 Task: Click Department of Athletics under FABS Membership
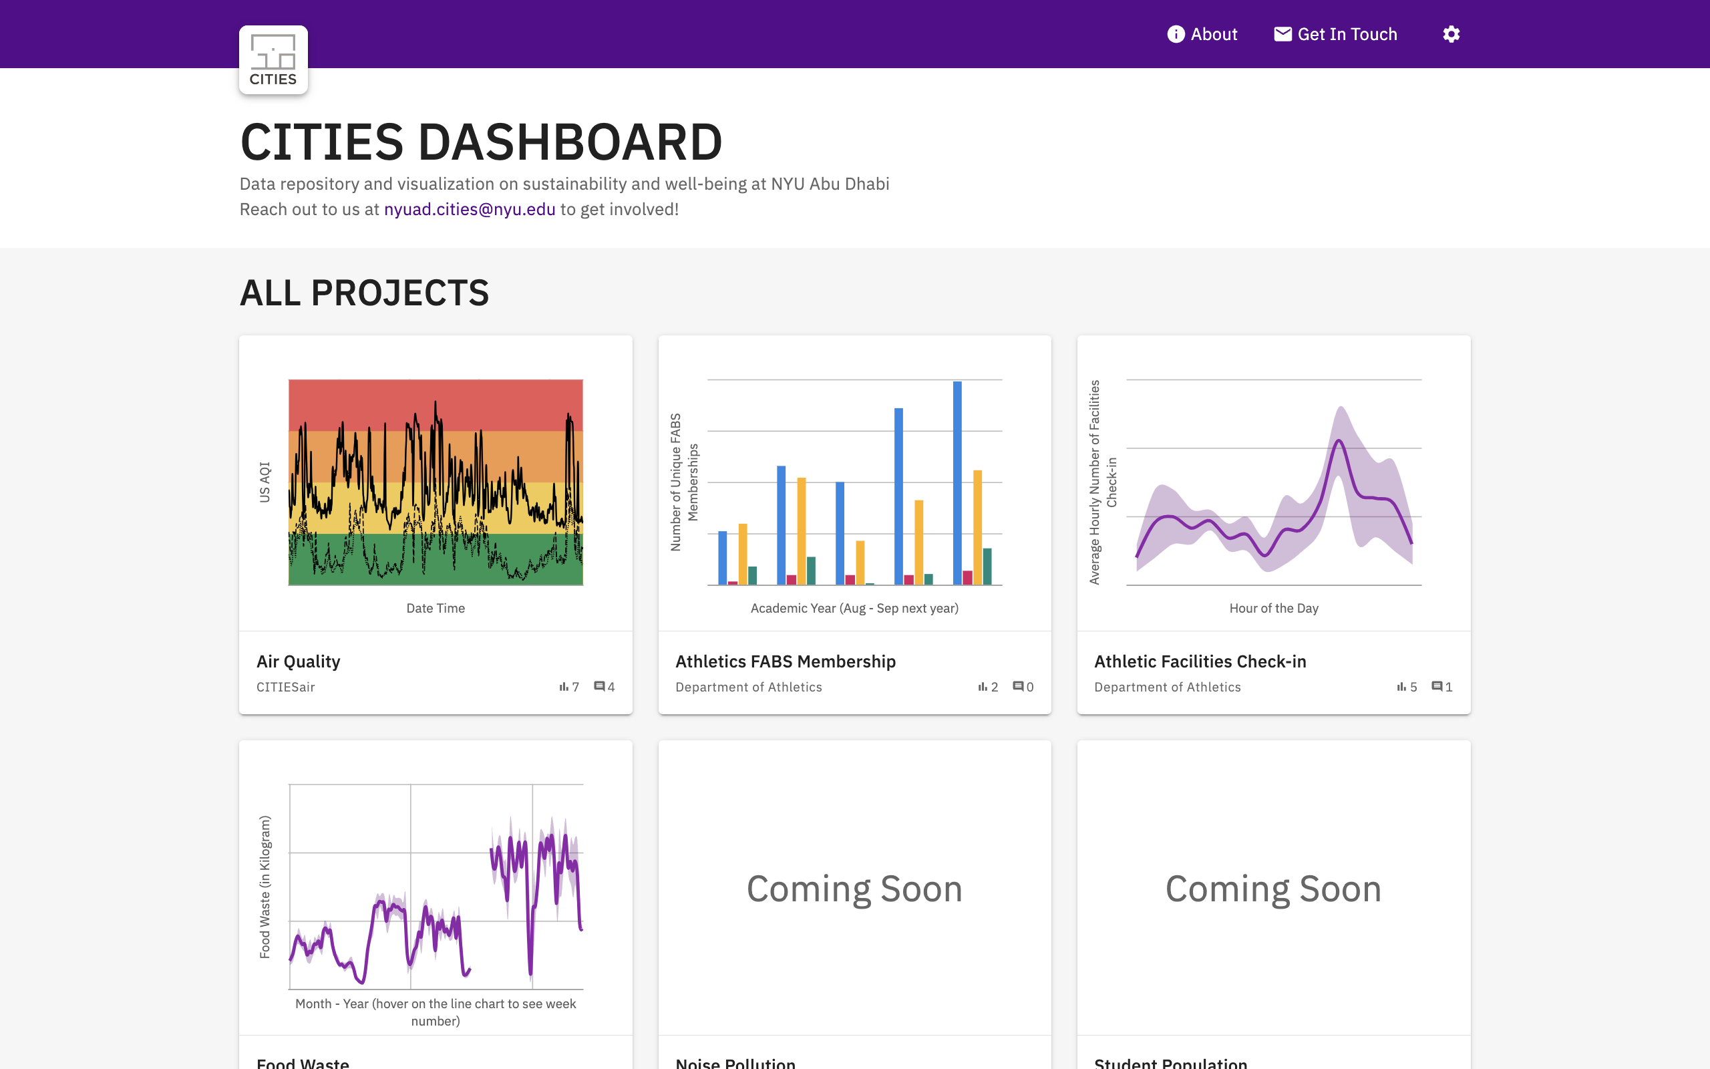point(748,688)
